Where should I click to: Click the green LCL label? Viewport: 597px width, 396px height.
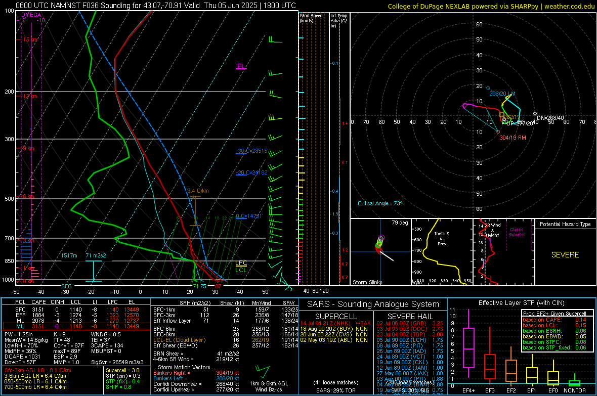pyautogui.click(x=241, y=270)
